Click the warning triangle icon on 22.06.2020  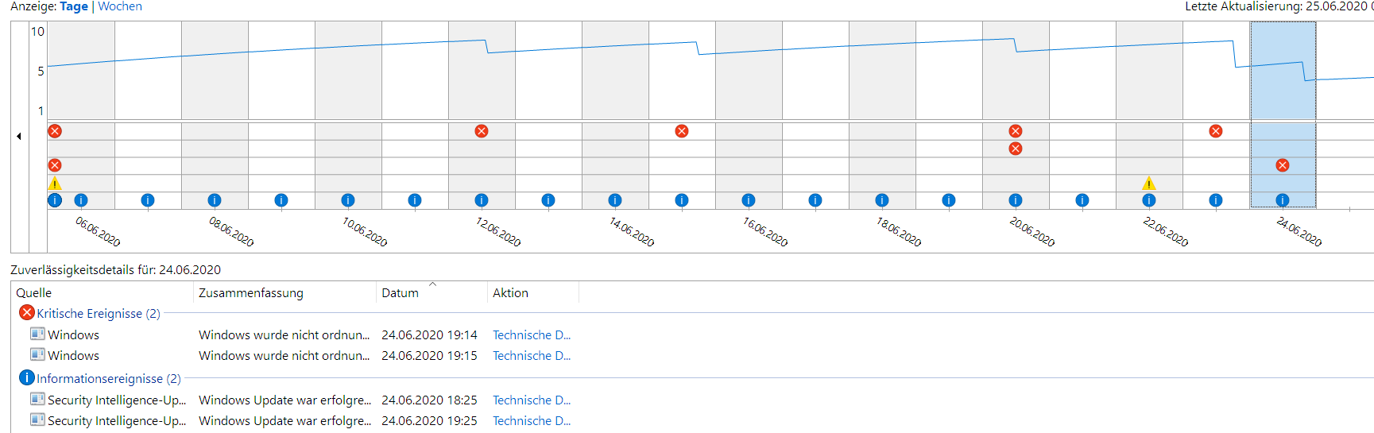(1148, 184)
